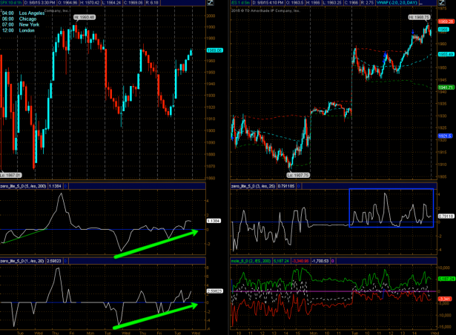
Task: Open the zero_lite_5_0 (1, /es, 20) study label
Action: [x=22, y=261]
